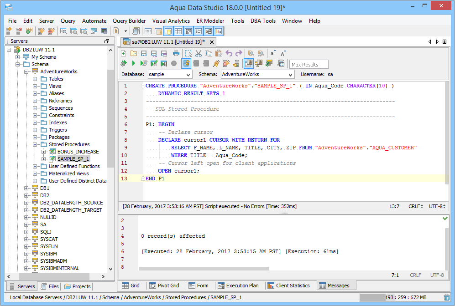Click the Print icon in editor toolbar
455x306 pixels.
pyautogui.click(x=176, y=53)
